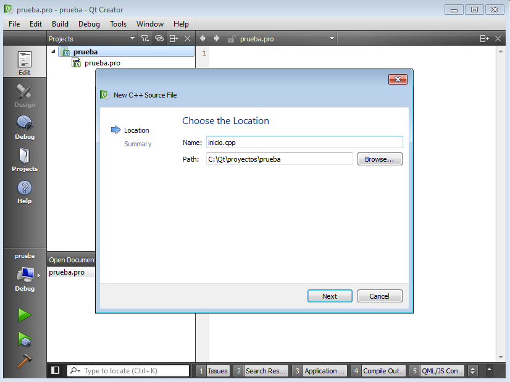Build project with hammer icon
510x382 pixels.
point(25,361)
